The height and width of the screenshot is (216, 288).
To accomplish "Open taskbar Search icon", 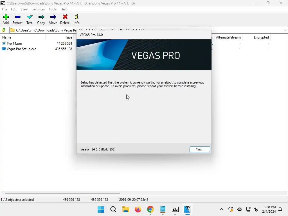I will pos(113,209).
